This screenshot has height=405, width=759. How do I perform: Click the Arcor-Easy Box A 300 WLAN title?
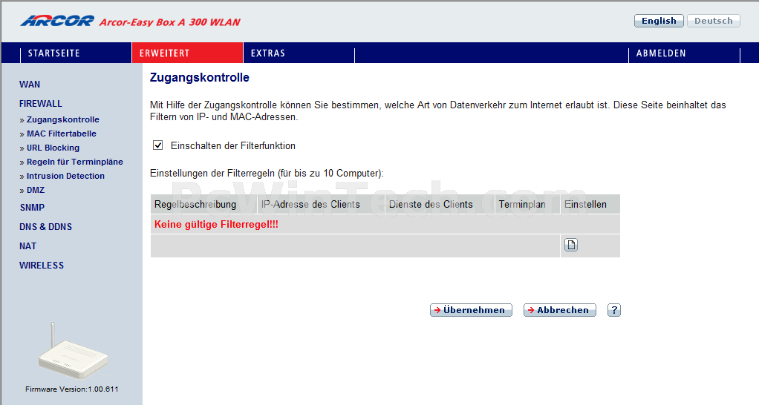coord(170,22)
